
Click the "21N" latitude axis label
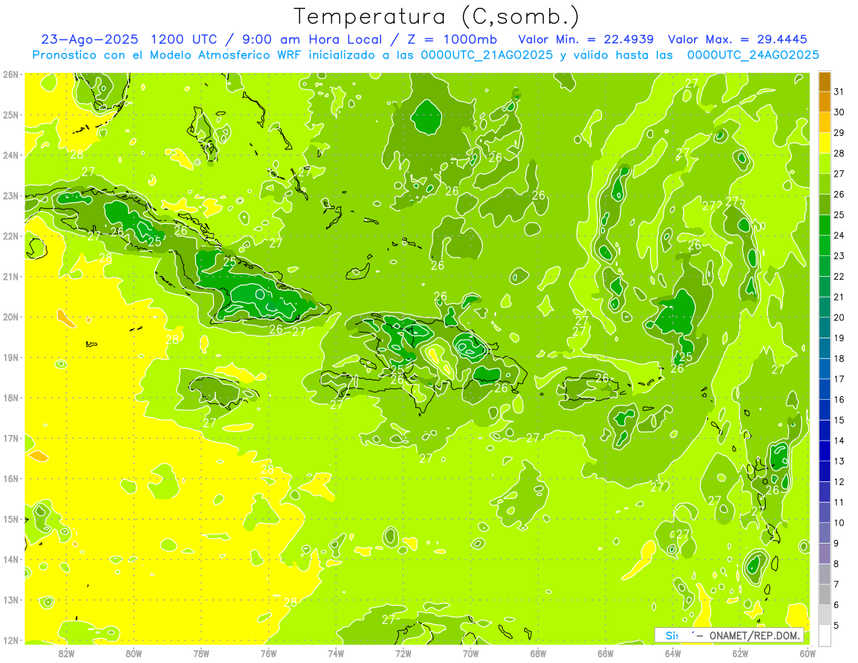click(x=10, y=277)
